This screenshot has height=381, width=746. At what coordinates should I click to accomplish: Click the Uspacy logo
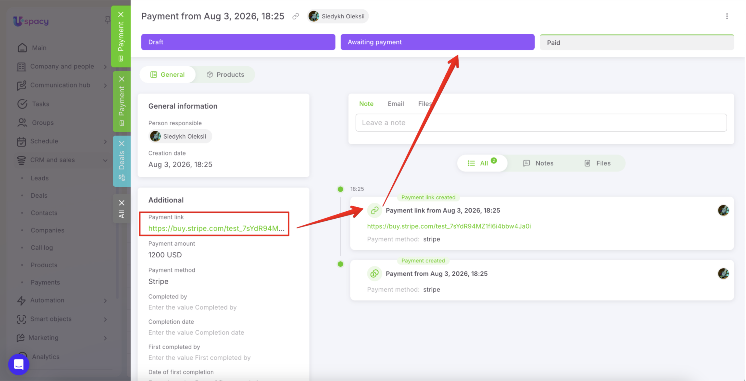click(31, 21)
